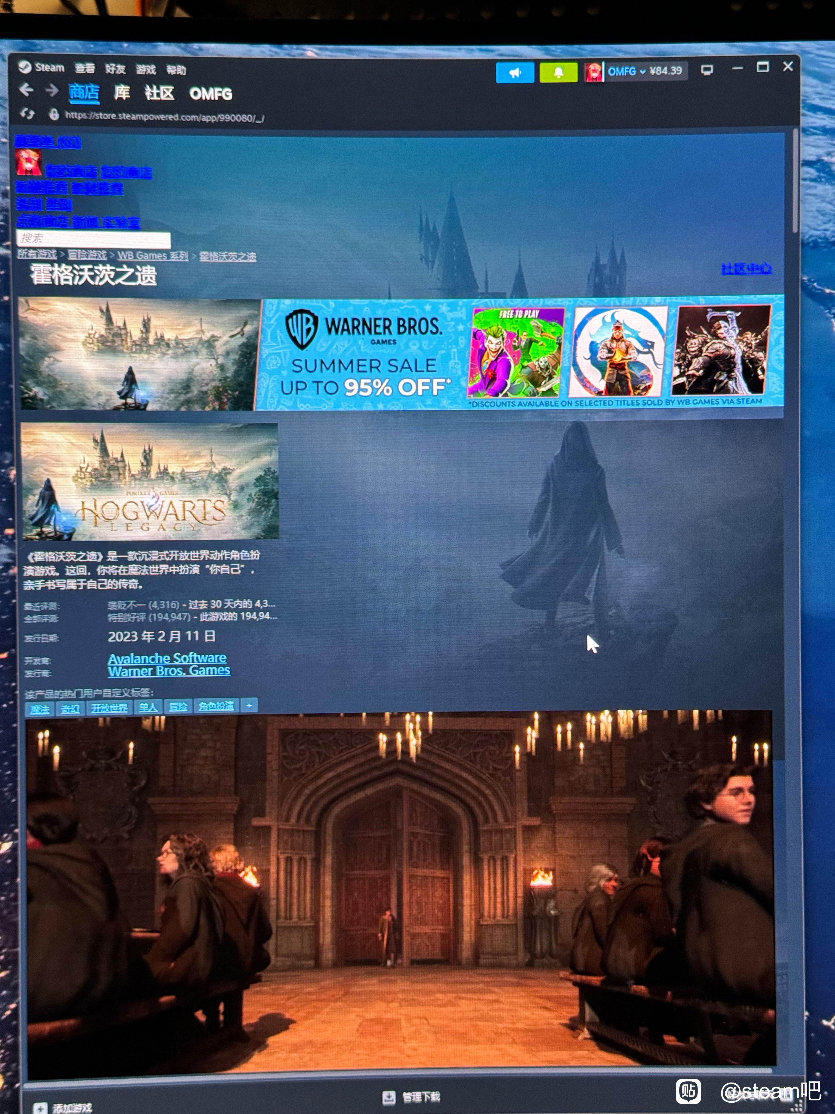Open the armored orcs game tile in banner
This screenshot has width=835, height=1114.
click(721, 350)
